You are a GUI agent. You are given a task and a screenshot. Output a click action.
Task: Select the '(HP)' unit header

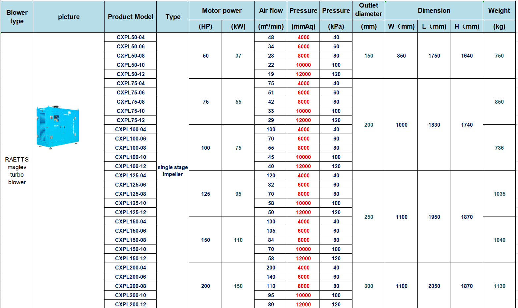pyautogui.click(x=205, y=26)
